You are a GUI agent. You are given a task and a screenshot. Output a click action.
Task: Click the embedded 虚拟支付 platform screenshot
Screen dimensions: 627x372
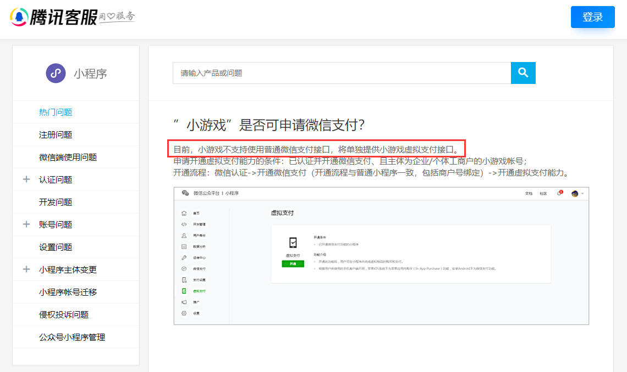click(x=381, y=256)
